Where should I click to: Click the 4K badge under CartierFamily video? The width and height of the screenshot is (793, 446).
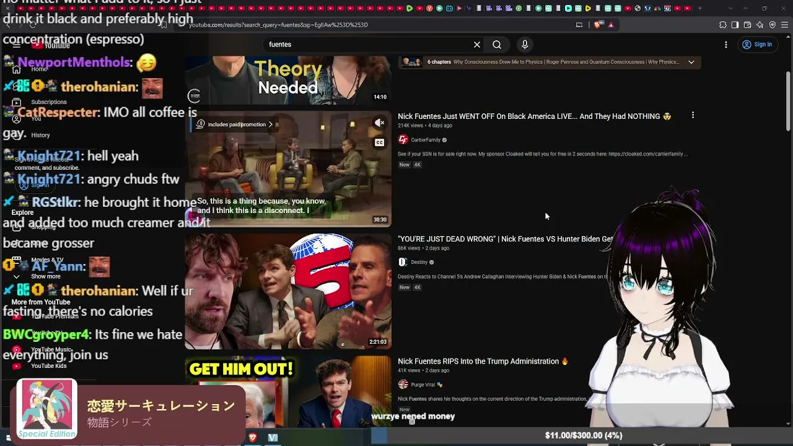click(417, 165)
